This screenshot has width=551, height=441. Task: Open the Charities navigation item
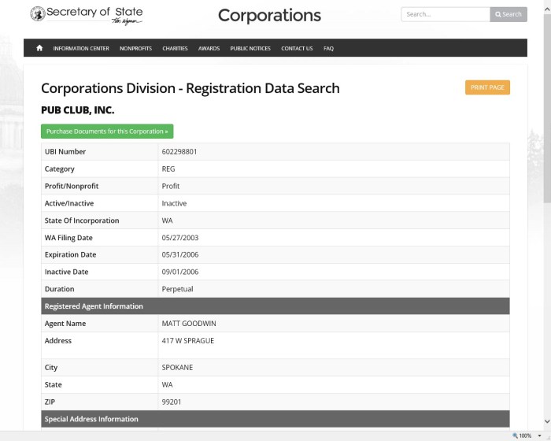(175, 49)
